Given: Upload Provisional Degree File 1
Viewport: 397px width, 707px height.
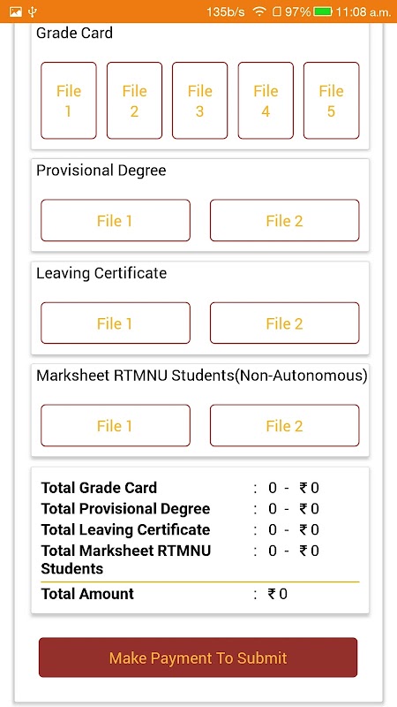Looking at the screenshot, I should (116, 220).
